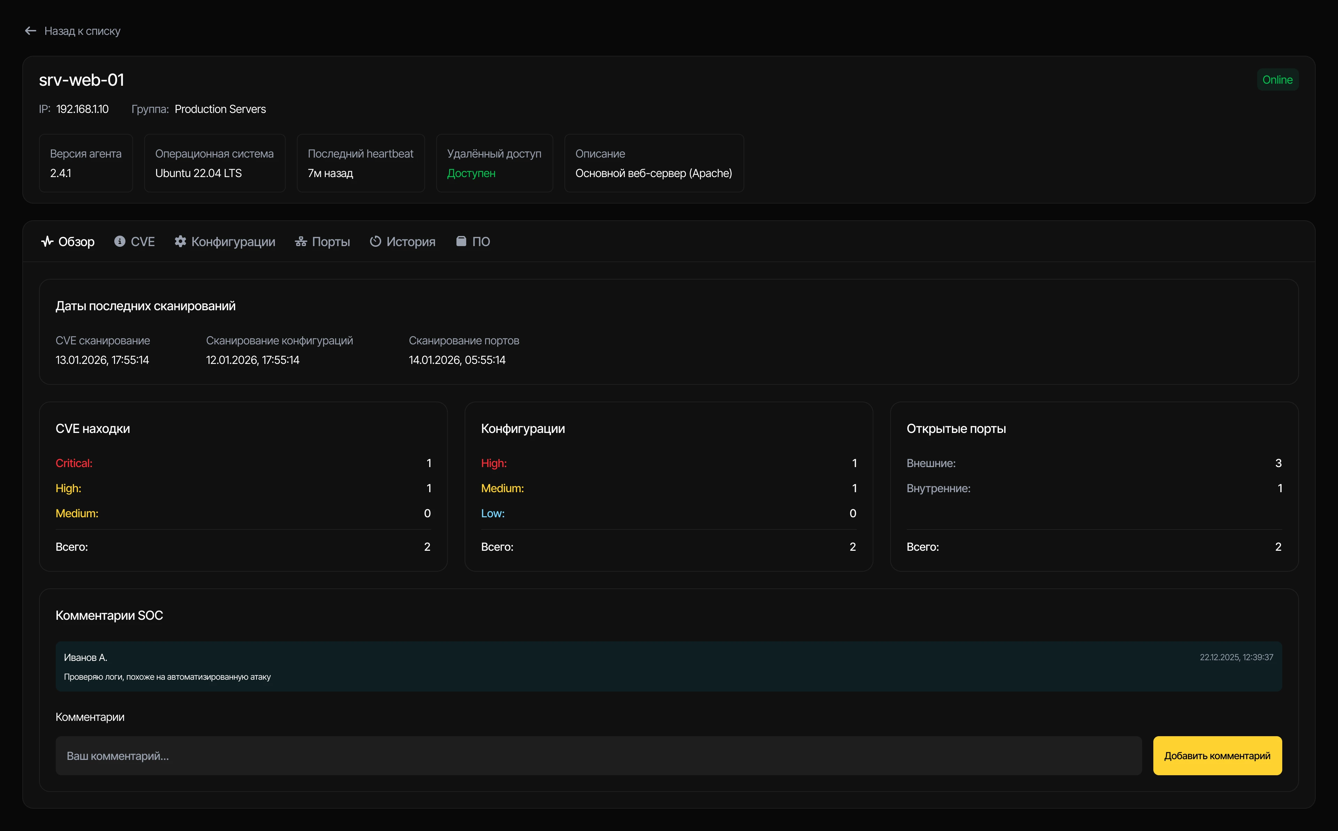Click the srv-web-01 host title
Image resolution: width=1338 pixels, height=831 pixels.
pos(82,80)
